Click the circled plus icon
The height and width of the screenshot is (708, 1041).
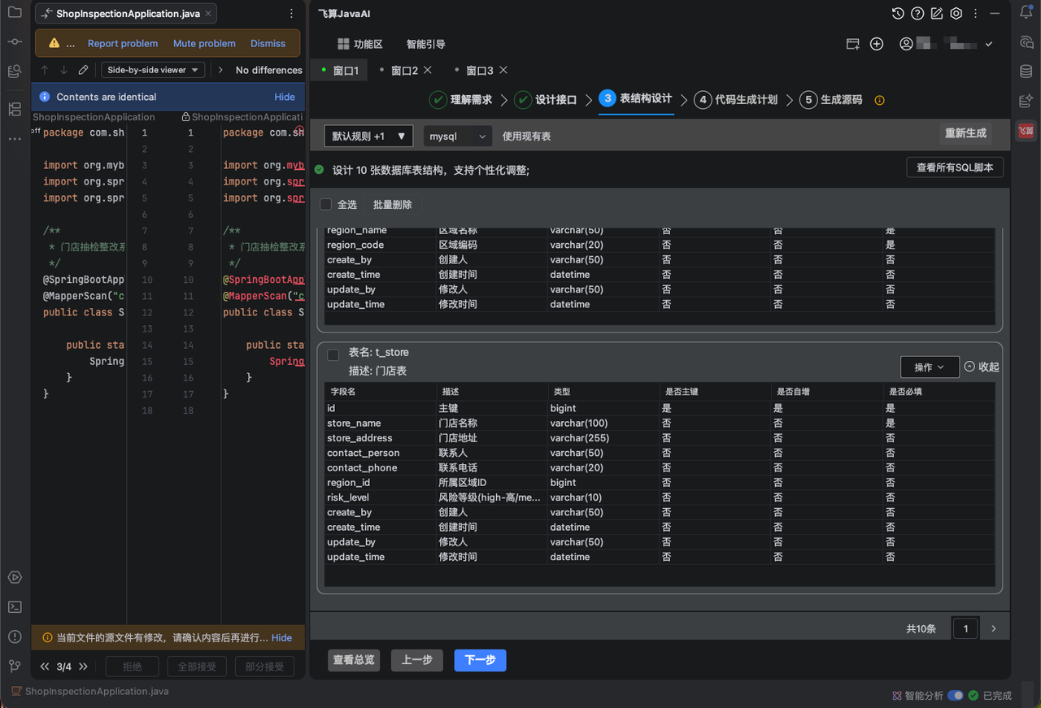click(877, 44)
